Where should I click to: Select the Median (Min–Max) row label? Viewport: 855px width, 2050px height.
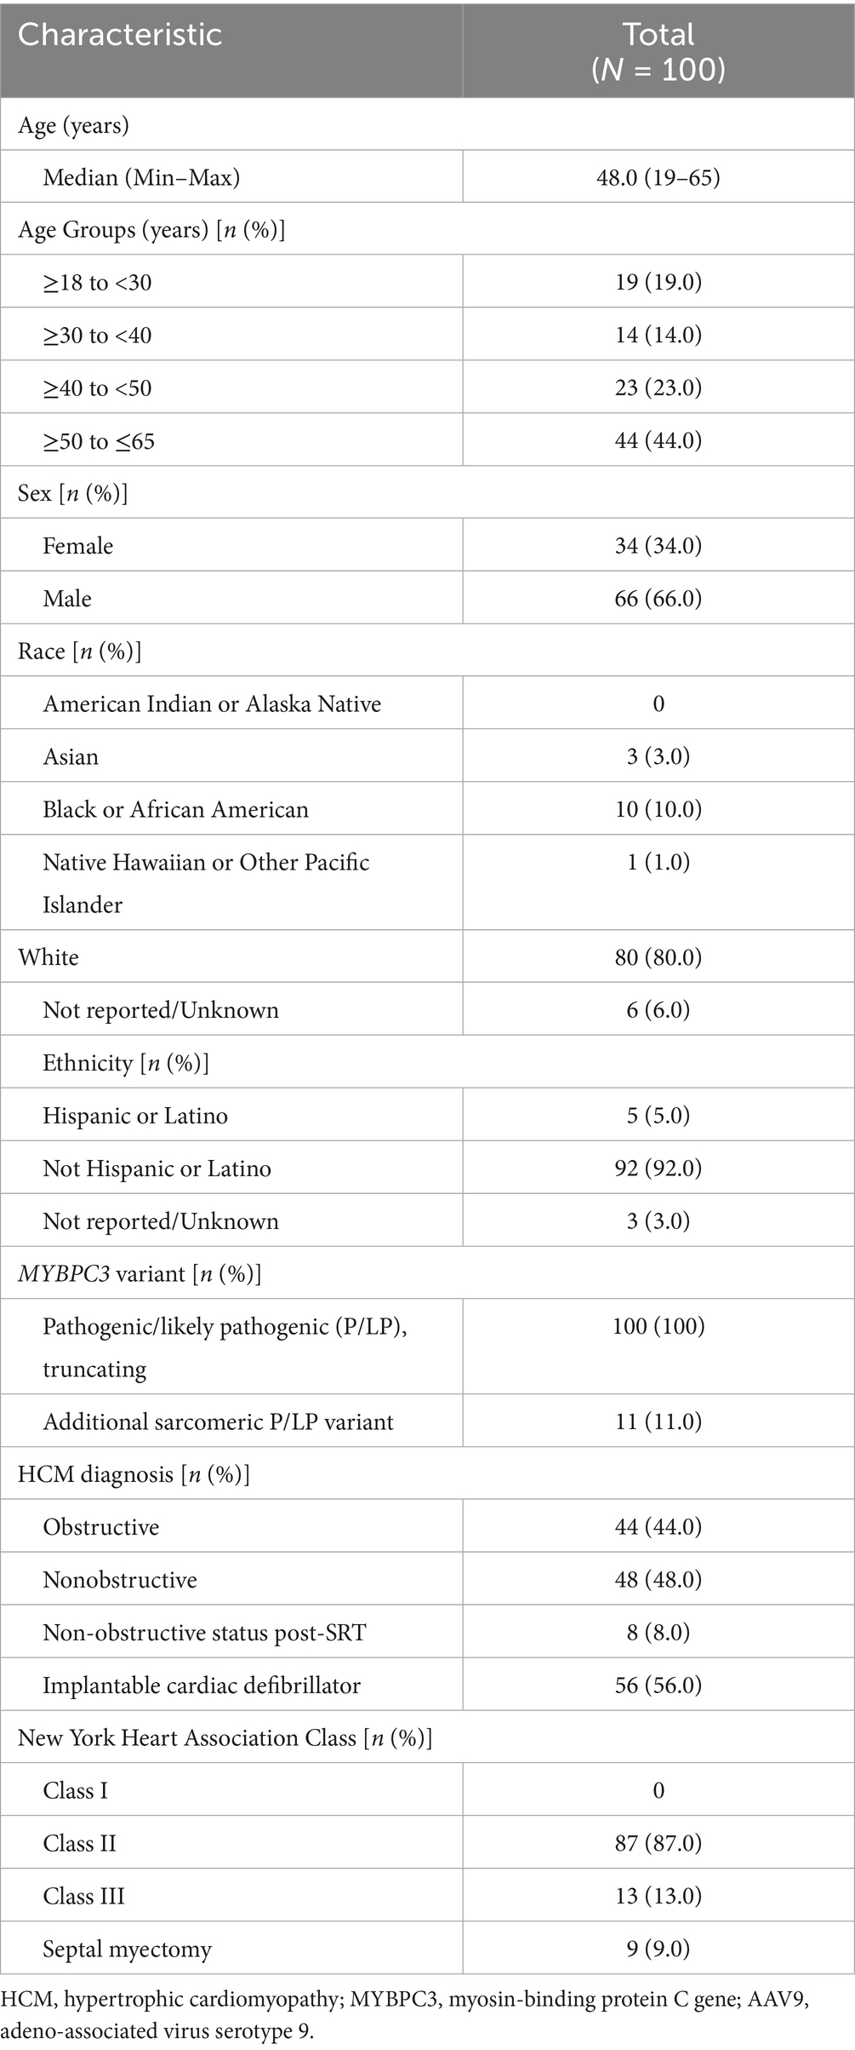[x=141, y=177]
